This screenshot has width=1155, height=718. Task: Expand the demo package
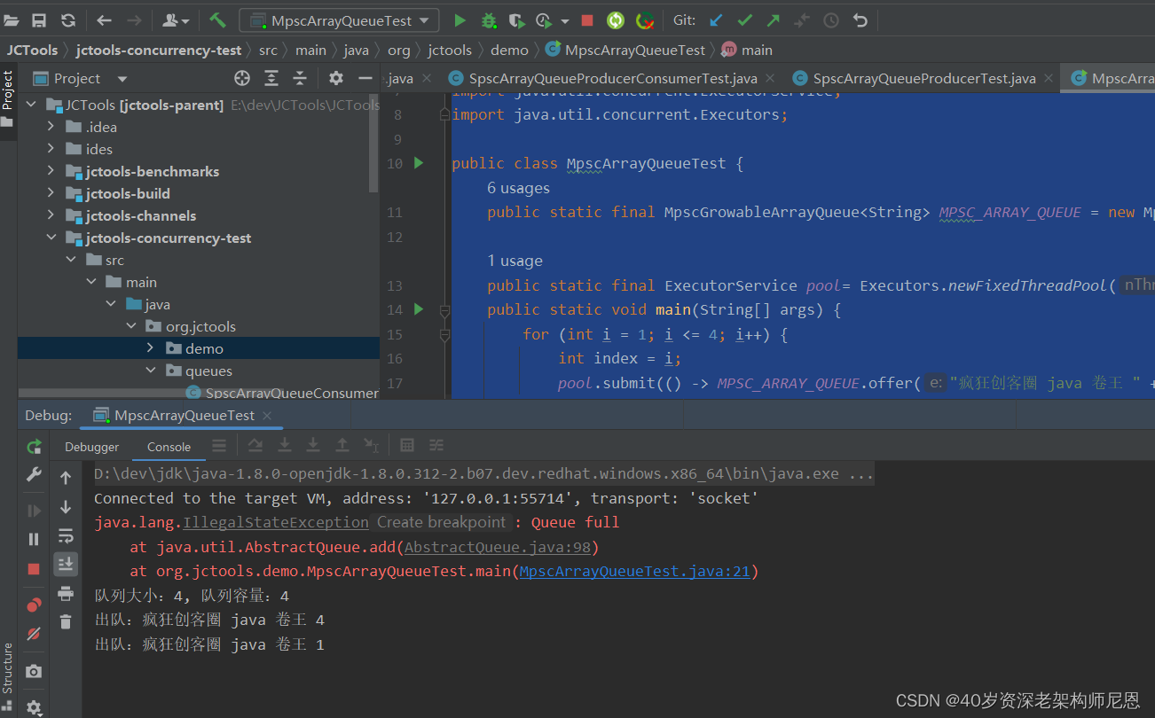click(150, 348)
